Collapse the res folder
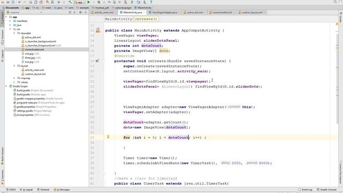343x193 pixels. coord(10,29)
